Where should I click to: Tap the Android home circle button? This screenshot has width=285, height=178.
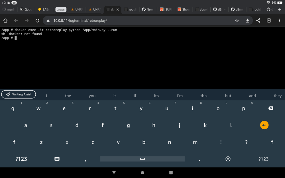tap(142, 173)
